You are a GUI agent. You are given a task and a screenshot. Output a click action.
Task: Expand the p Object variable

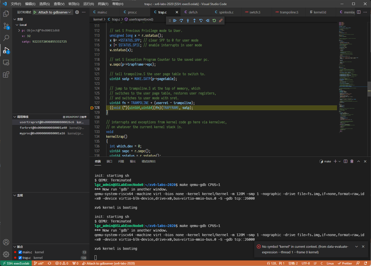point(19,30)
